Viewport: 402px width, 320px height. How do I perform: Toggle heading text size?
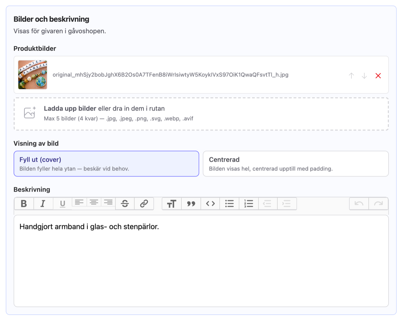(172, 204)
